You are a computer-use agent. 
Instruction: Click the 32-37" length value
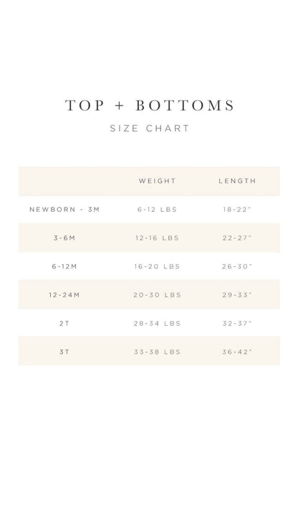click(237, 324)
